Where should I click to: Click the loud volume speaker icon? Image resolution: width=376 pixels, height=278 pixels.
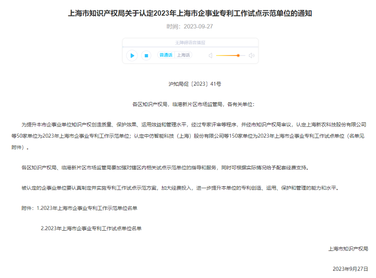(252, 56)
